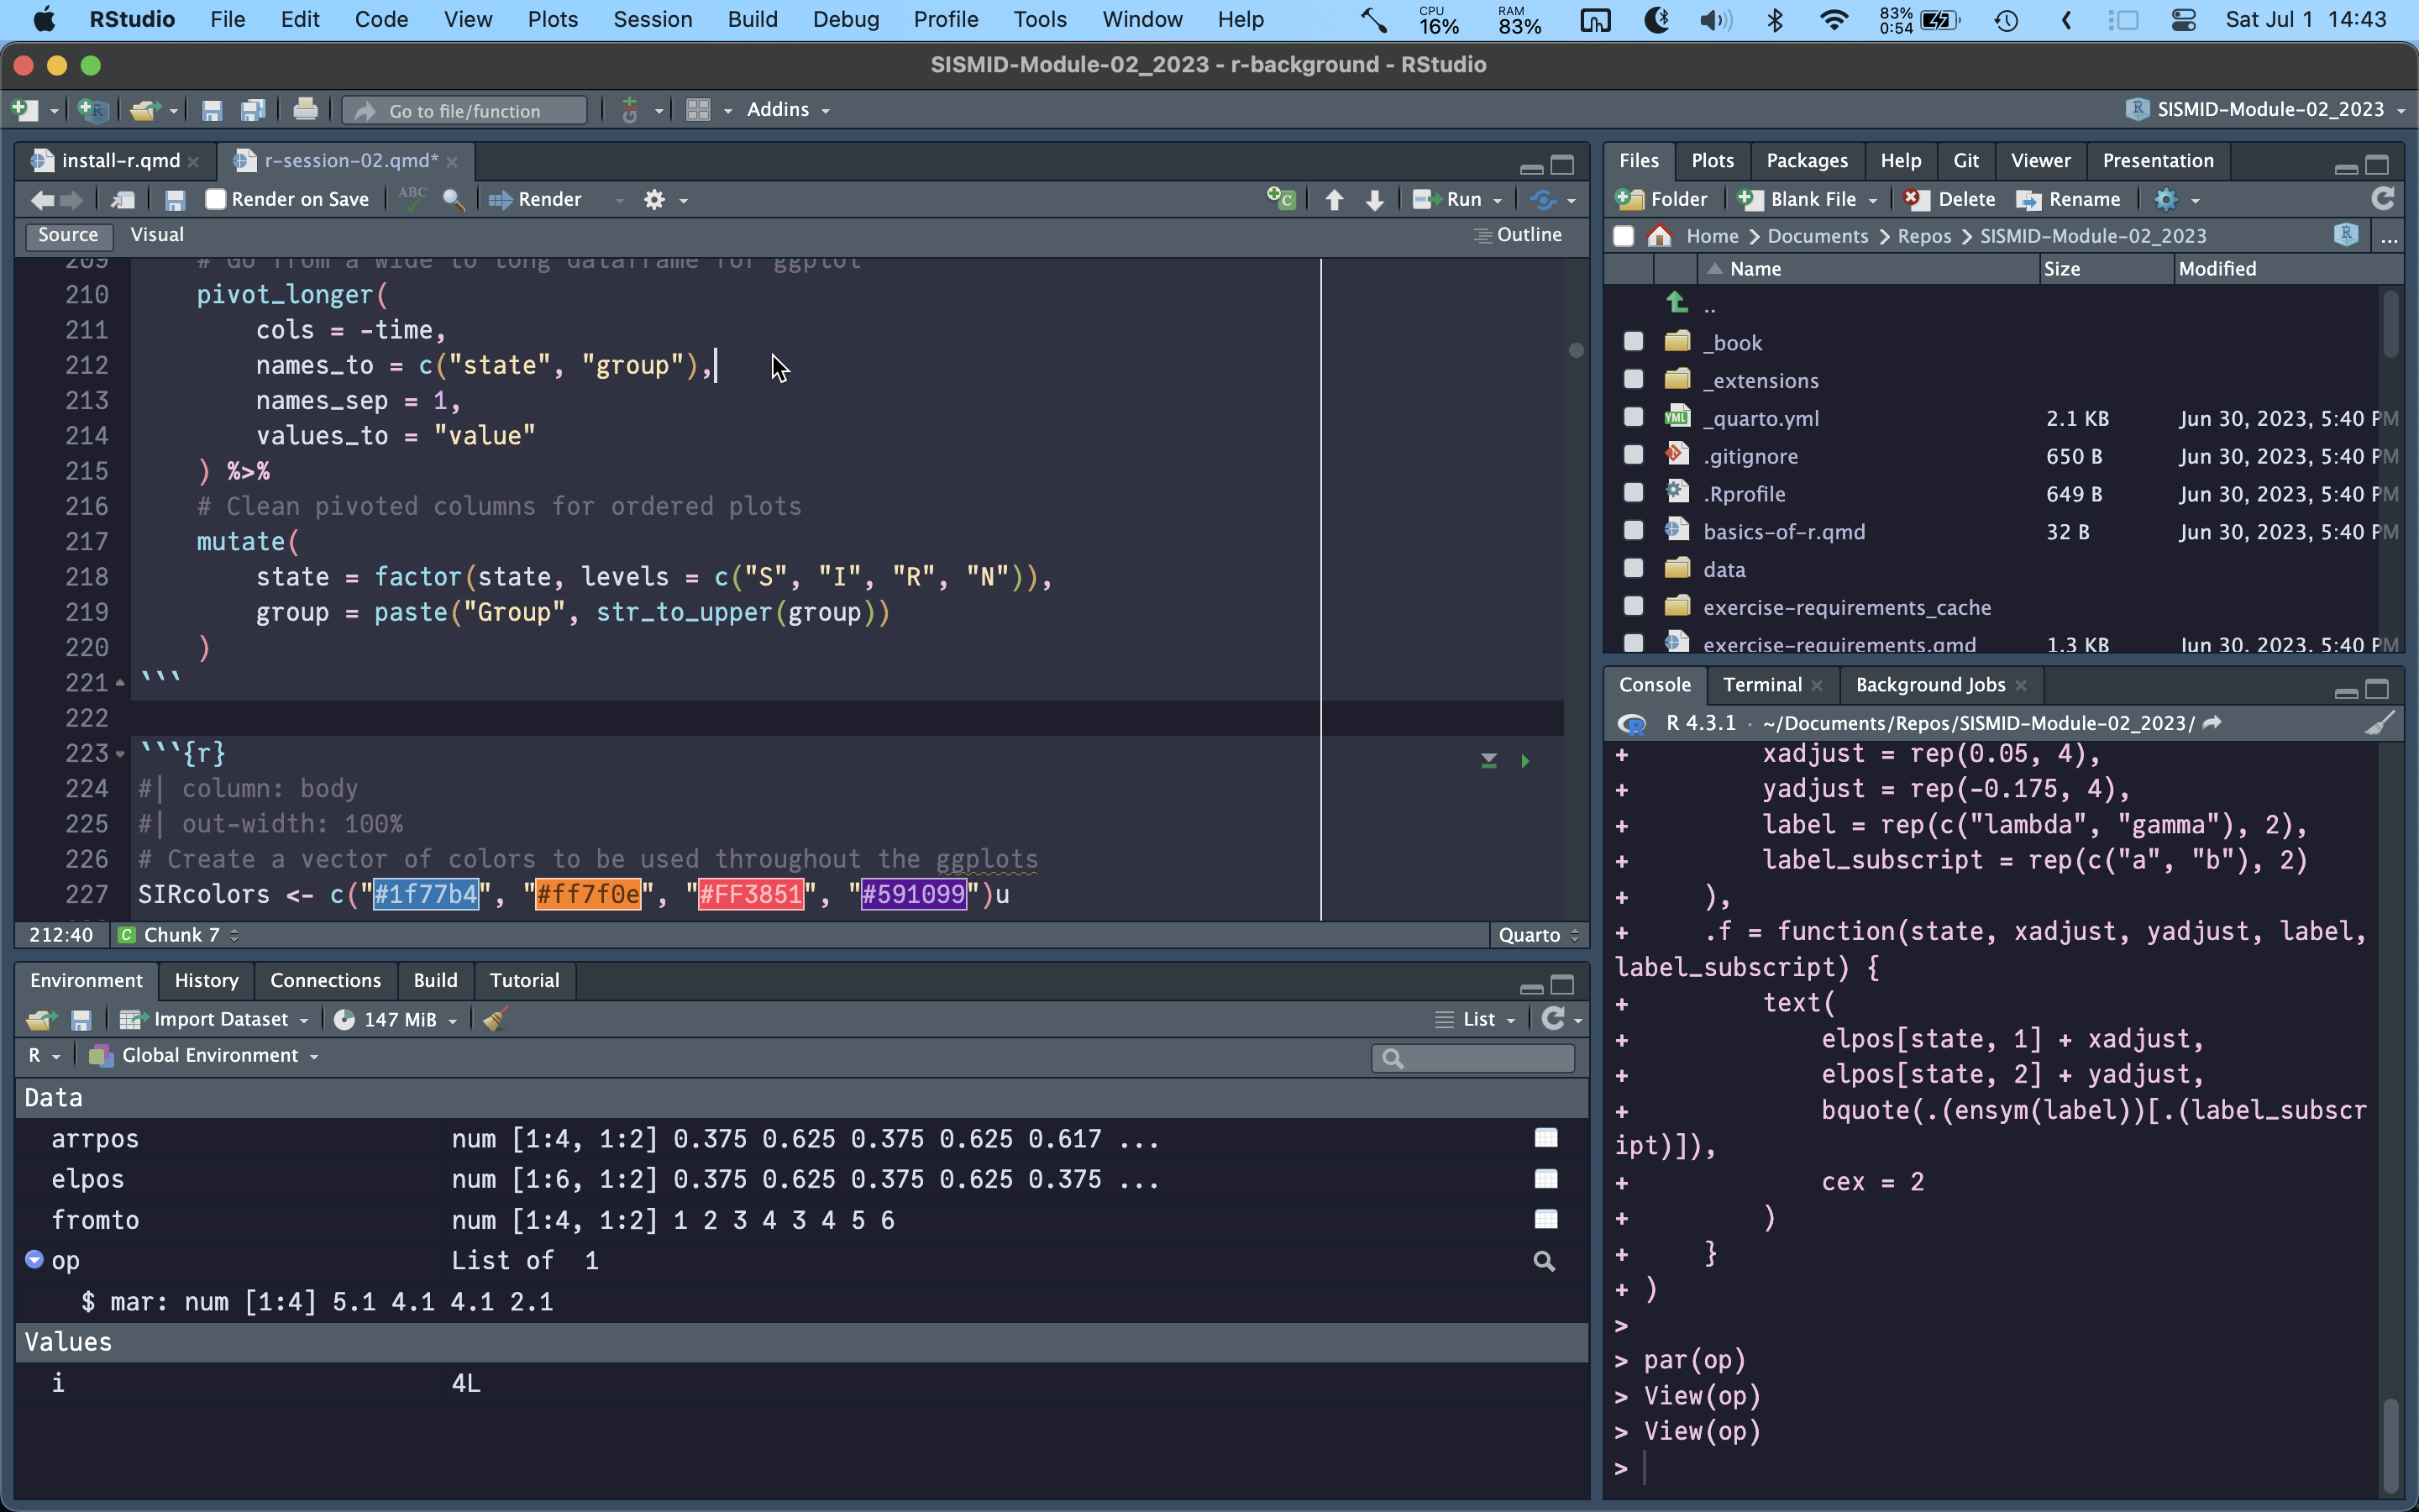This screenshot has height=1512, width=2419.
Task: Collapse the op list expander
Action: tap(34, 1259)
